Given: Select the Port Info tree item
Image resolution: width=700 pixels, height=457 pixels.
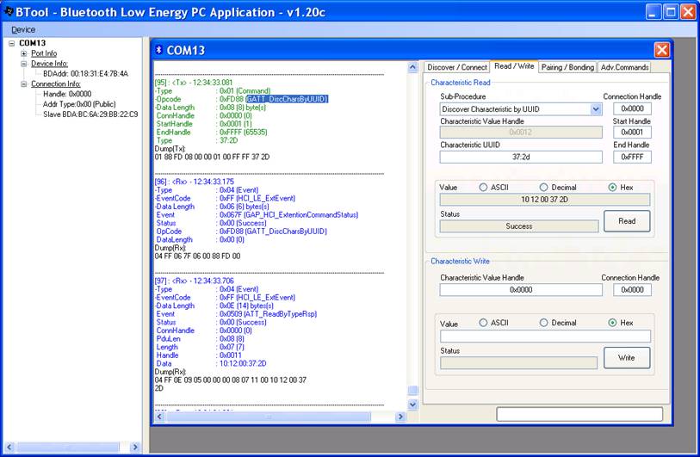Looking at the screenshot, I should click(44, 53).
